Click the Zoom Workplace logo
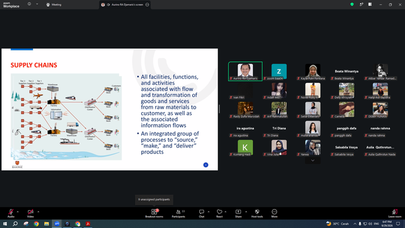The image size is (405, 228). point(11,5)
